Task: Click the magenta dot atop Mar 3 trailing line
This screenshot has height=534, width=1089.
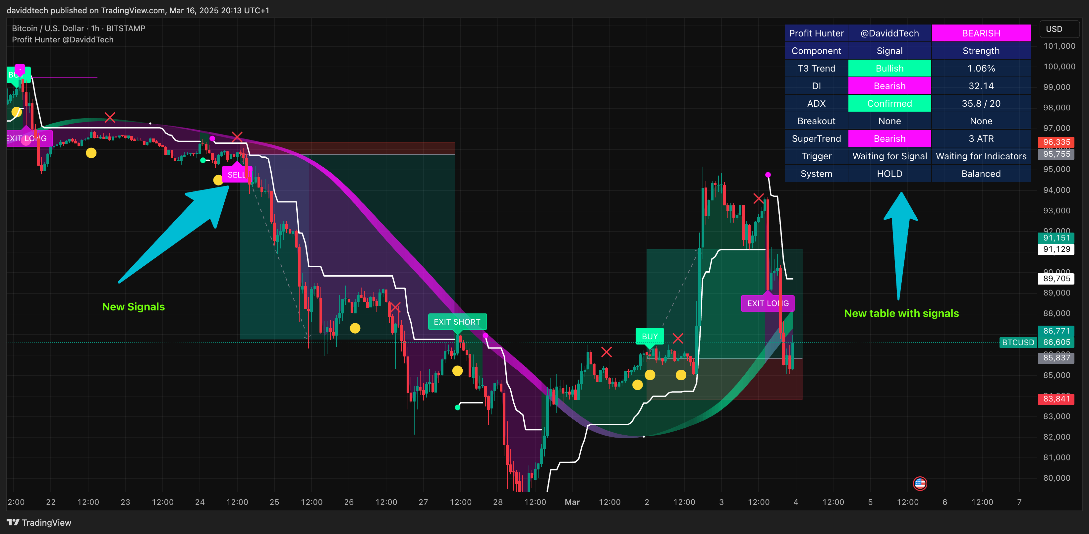Action: (768, 175)
